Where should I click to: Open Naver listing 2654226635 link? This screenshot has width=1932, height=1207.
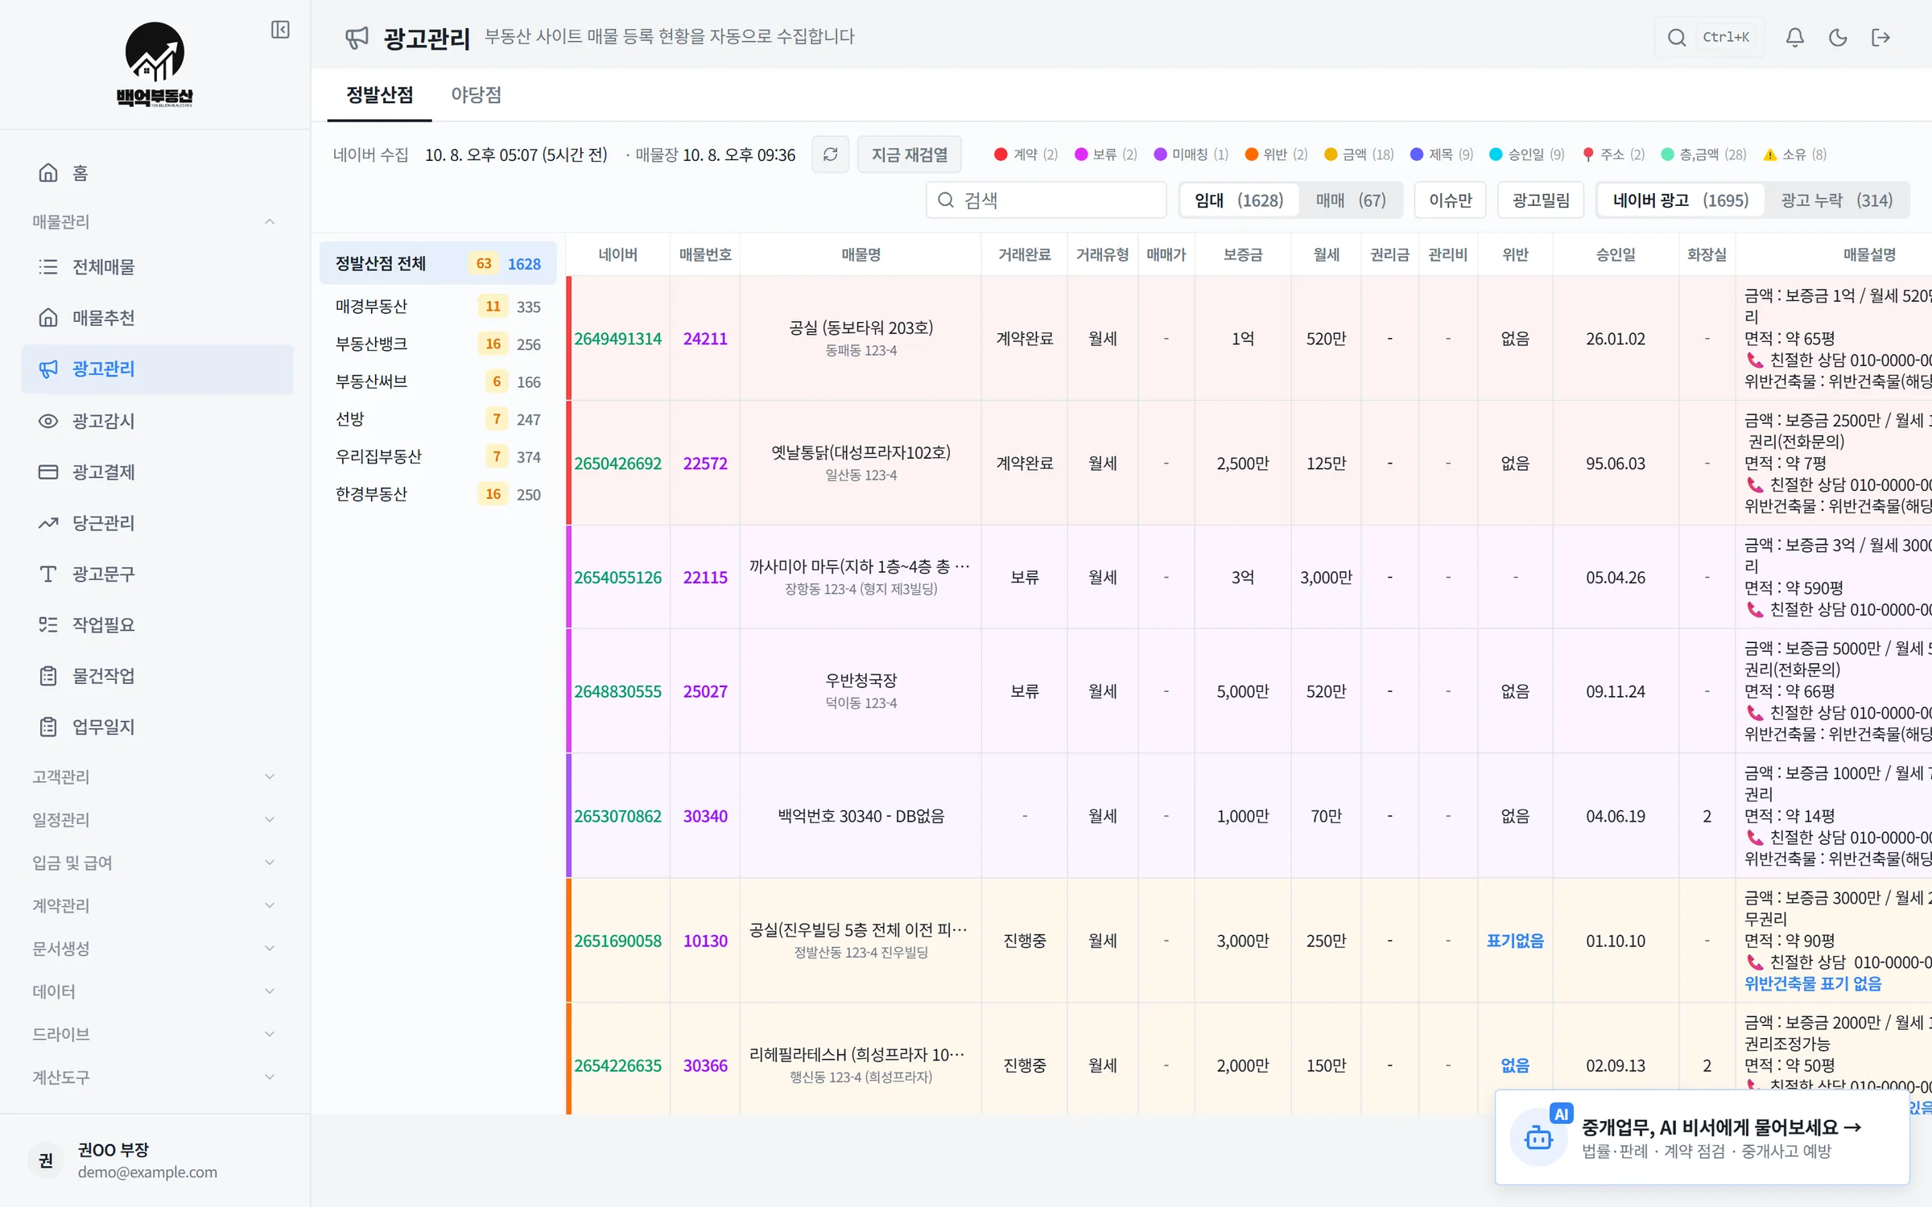click(617, 1065)
